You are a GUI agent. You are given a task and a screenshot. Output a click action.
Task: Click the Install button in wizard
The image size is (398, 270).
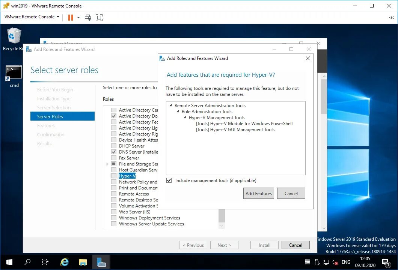click(x=264, y=245)
